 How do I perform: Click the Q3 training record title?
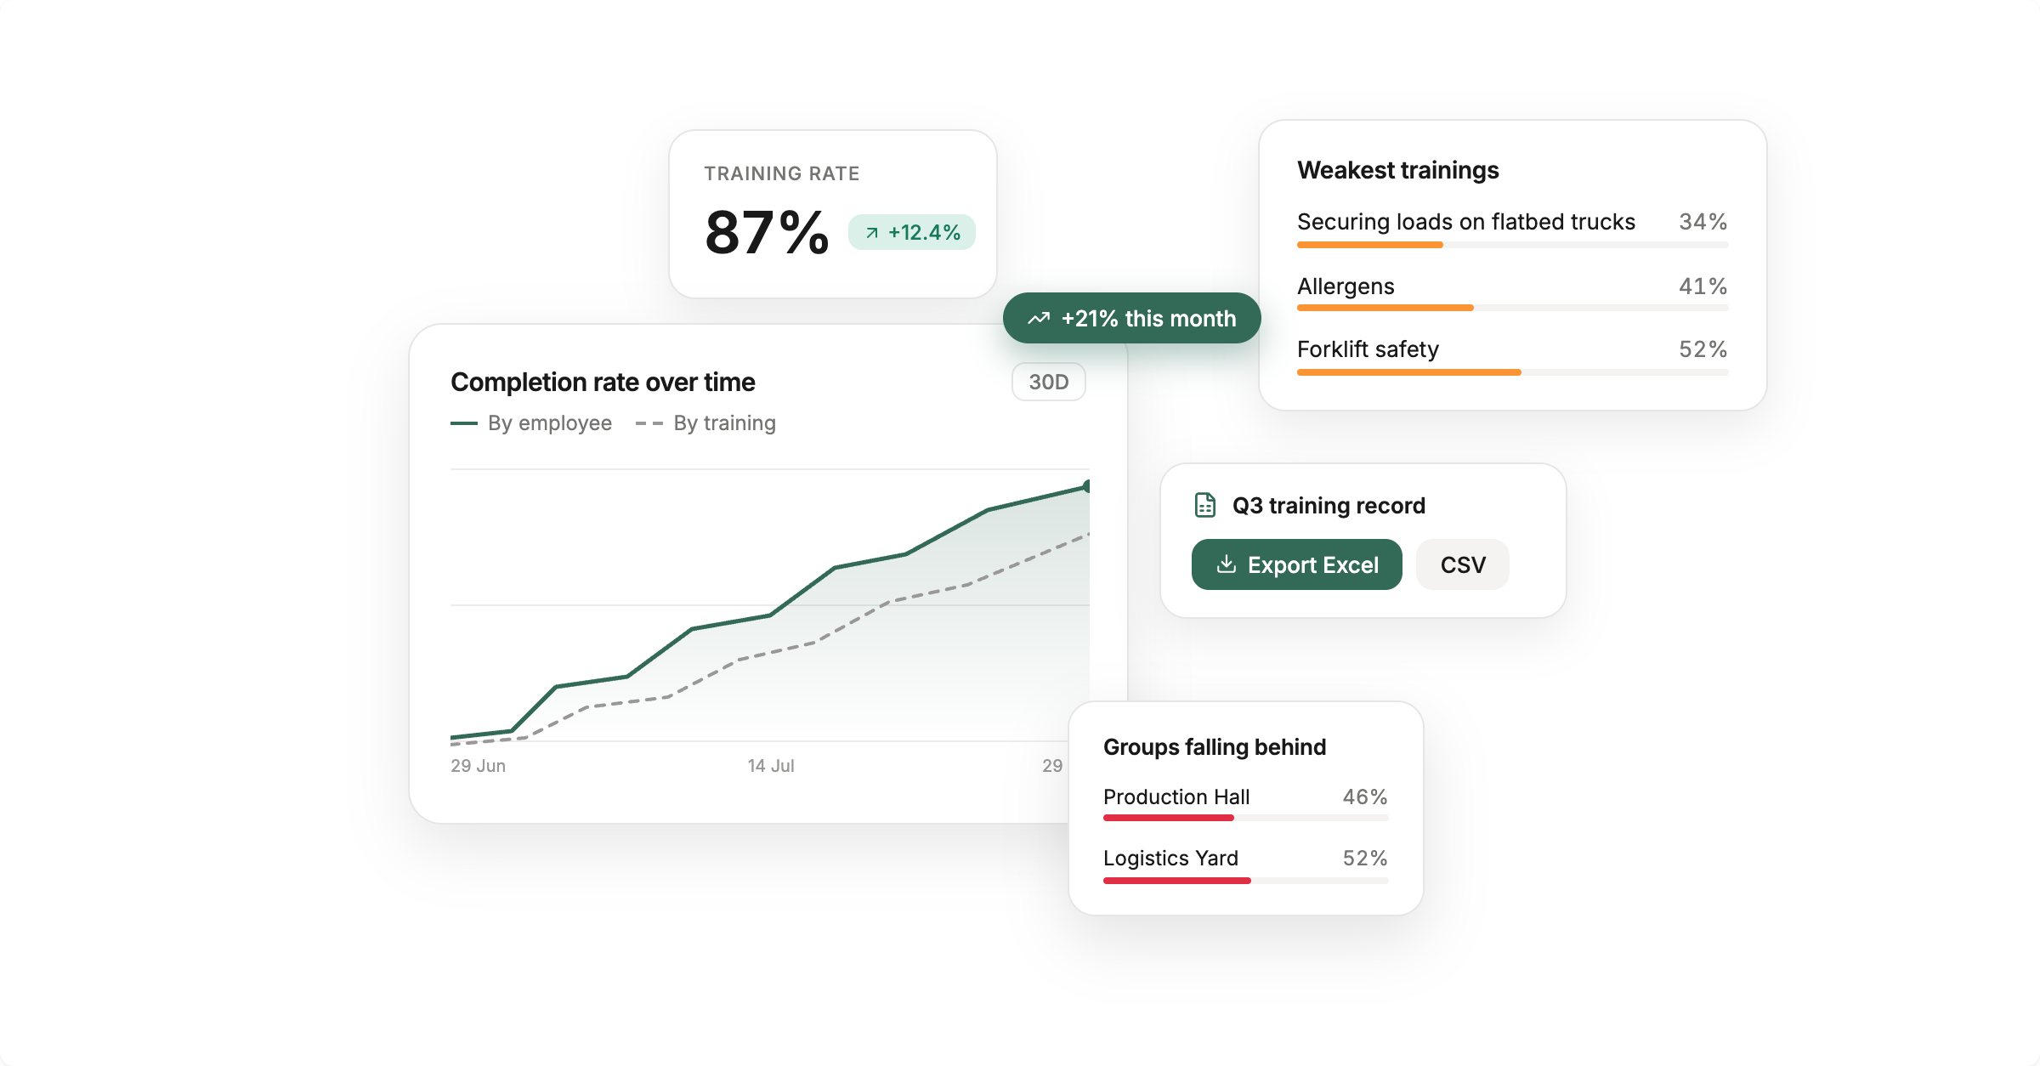(x=1329, y=506)
